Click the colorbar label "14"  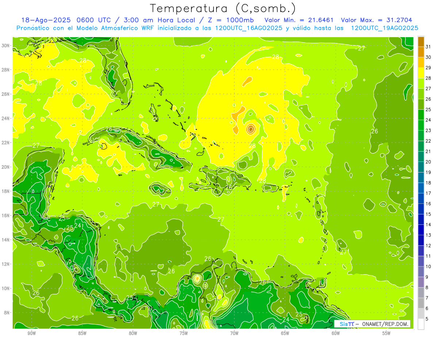[x=429, y=224]
